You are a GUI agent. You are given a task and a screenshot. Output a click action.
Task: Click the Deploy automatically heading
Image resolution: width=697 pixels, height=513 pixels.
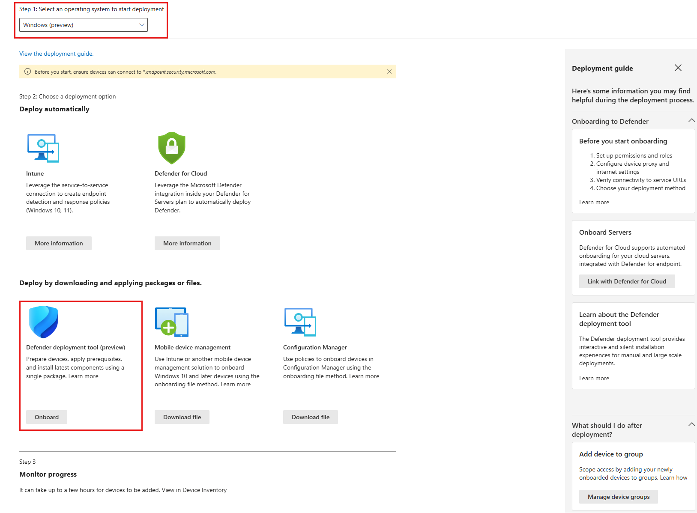click(54, 109)
